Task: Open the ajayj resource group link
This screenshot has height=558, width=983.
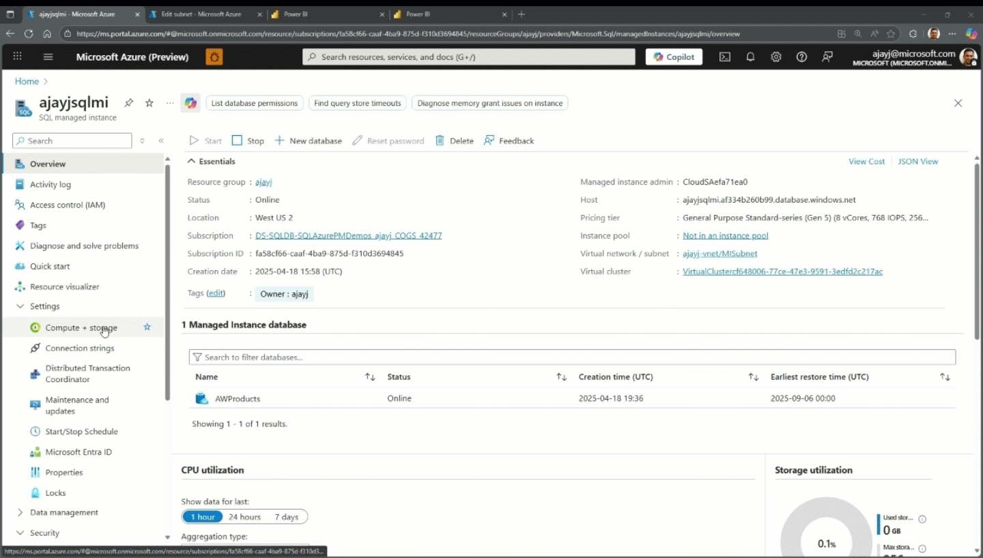Action: click(x=263, y=182)
